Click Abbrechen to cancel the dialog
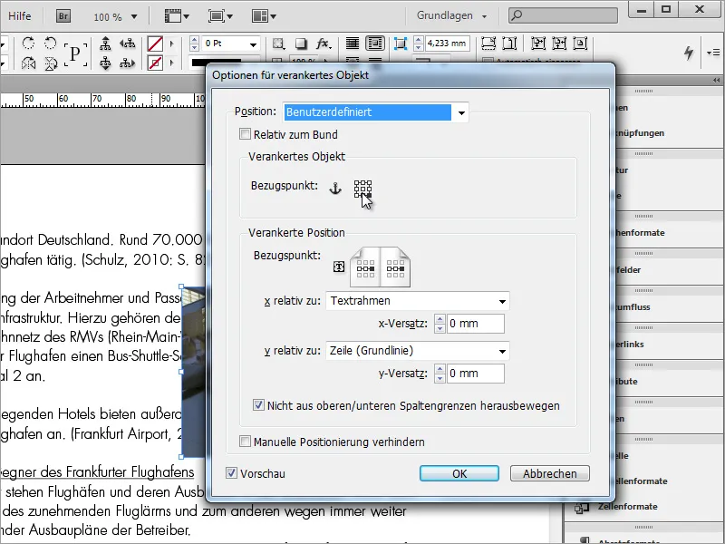Image resolution: width=725 pixels, height=544 pixels. coord(550,473)
